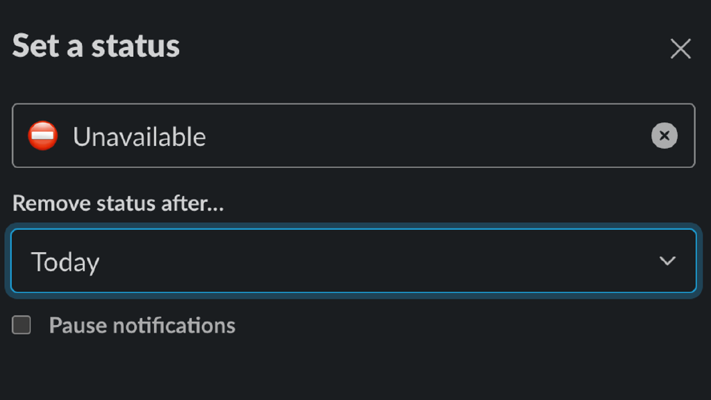Viewport: 711px width, 400px height.
Task: Close the Set a status dialog
Action: click(x=680, y=49)
